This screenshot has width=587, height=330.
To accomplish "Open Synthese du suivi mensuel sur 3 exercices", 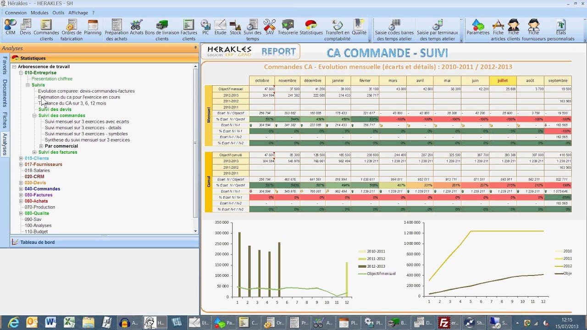I will tap(87, 140).
